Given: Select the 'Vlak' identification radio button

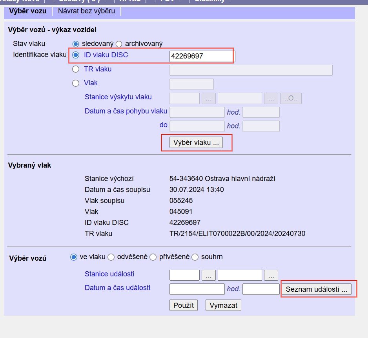Looking at the screenshot, I should tap(76, 83).
